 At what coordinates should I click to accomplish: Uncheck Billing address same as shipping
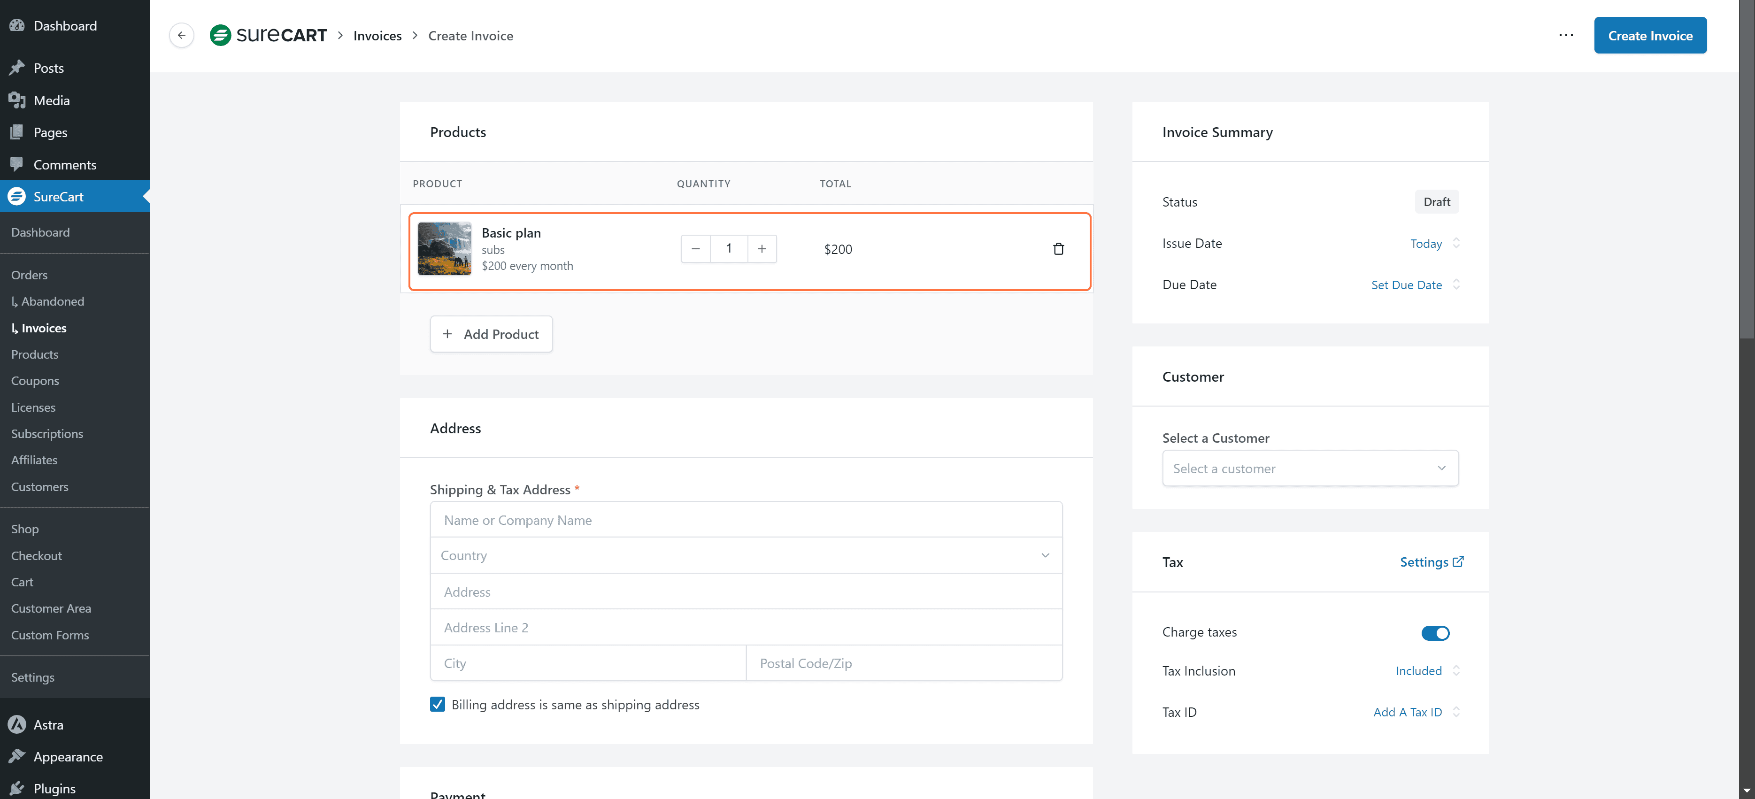click(x=438, y=704)
